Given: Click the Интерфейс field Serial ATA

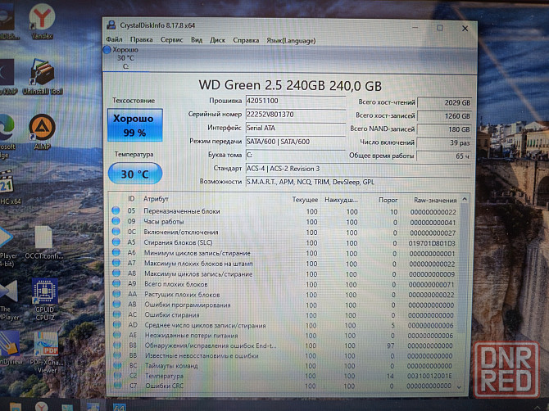Looking at the screenshot, I should coord(296,128).
